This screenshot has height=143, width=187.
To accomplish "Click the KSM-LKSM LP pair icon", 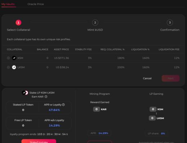I will pyautogui.click(x=25, y=93).
